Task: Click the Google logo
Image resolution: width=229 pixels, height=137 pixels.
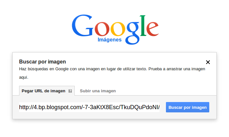Action: pos(115,29)
